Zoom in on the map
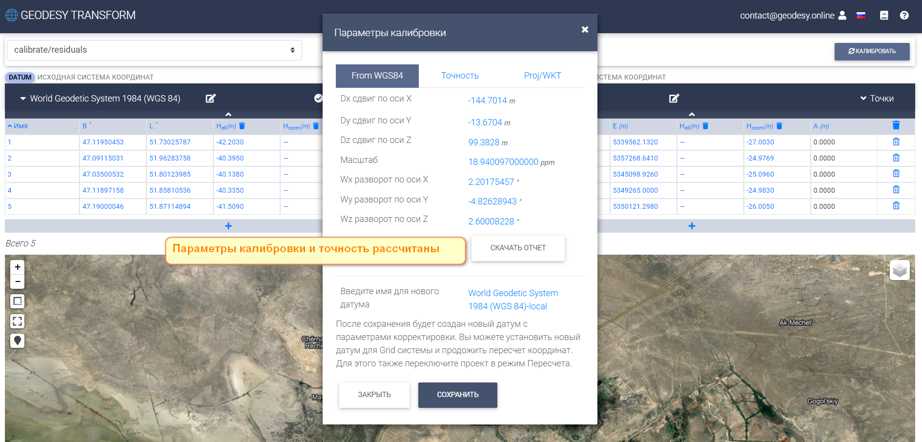922x442 pixels. (18, 267)
